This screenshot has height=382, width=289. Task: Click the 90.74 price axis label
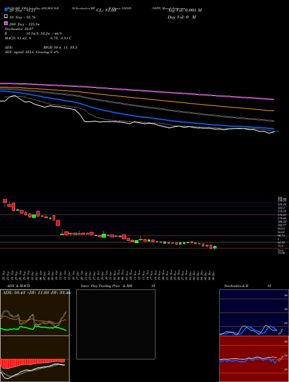click(280, 236)
